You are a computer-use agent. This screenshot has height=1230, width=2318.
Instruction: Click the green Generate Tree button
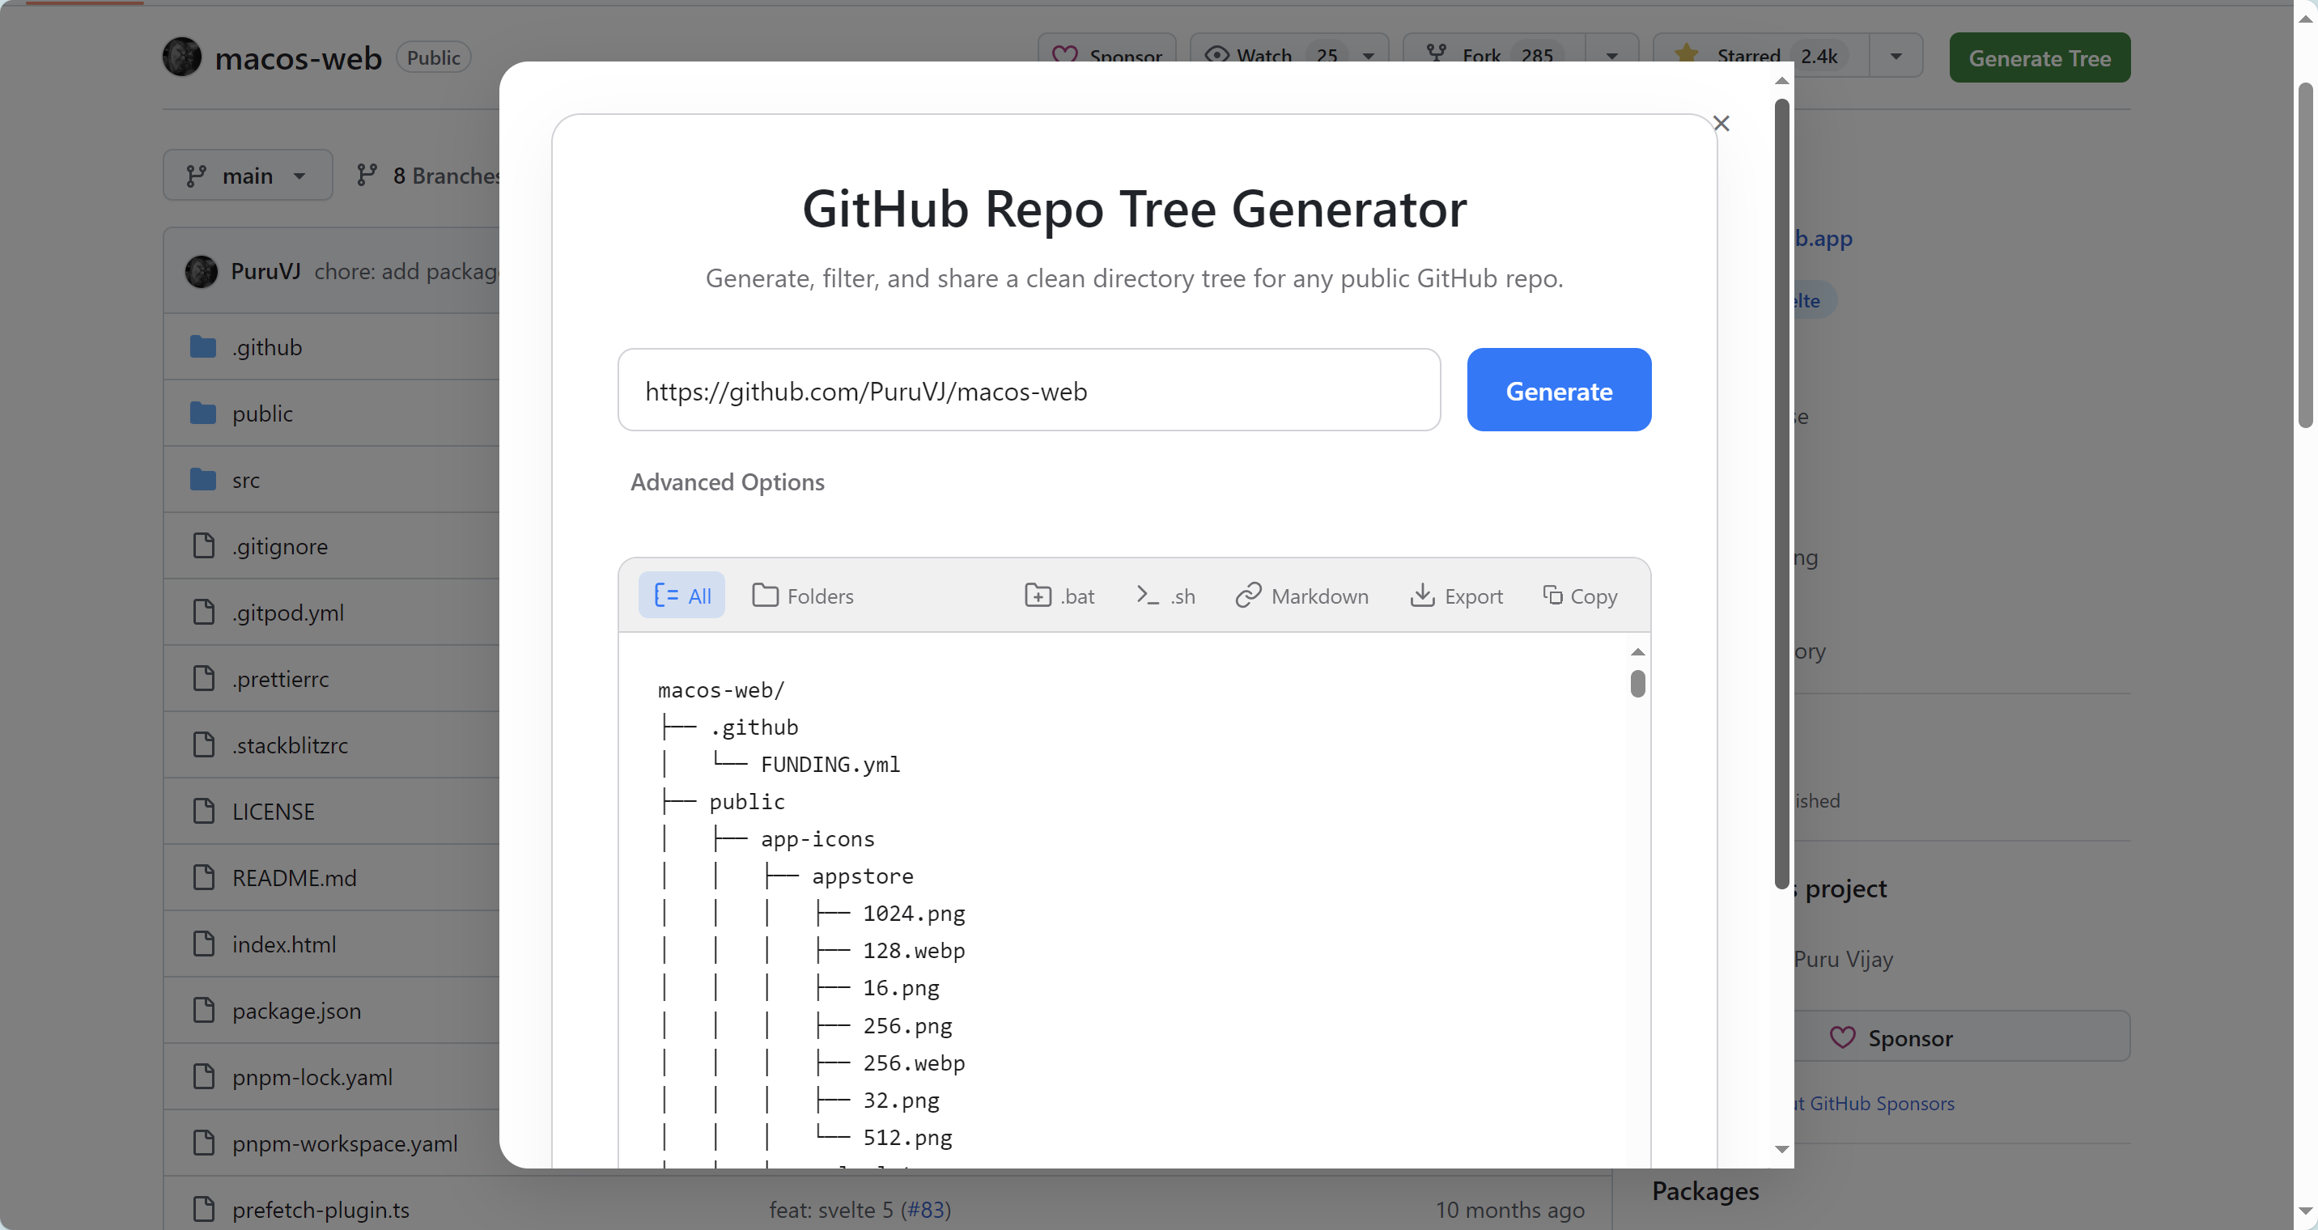2039,57
